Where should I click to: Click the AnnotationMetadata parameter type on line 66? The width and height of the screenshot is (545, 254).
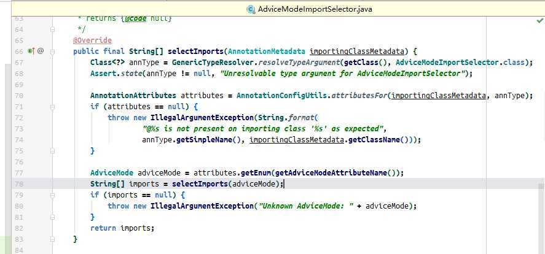pyautogui.click(x=267, y=52)
